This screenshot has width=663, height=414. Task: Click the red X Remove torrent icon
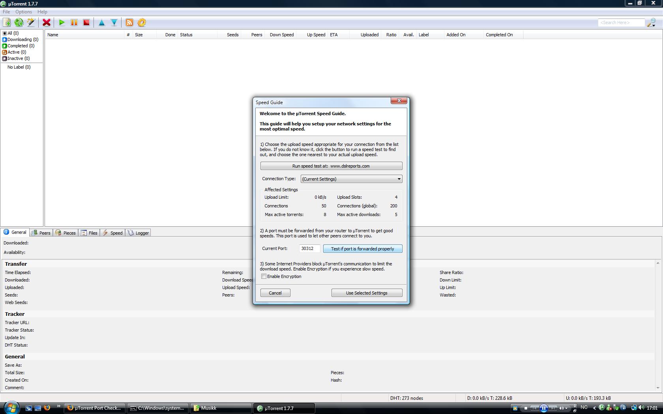47,22
